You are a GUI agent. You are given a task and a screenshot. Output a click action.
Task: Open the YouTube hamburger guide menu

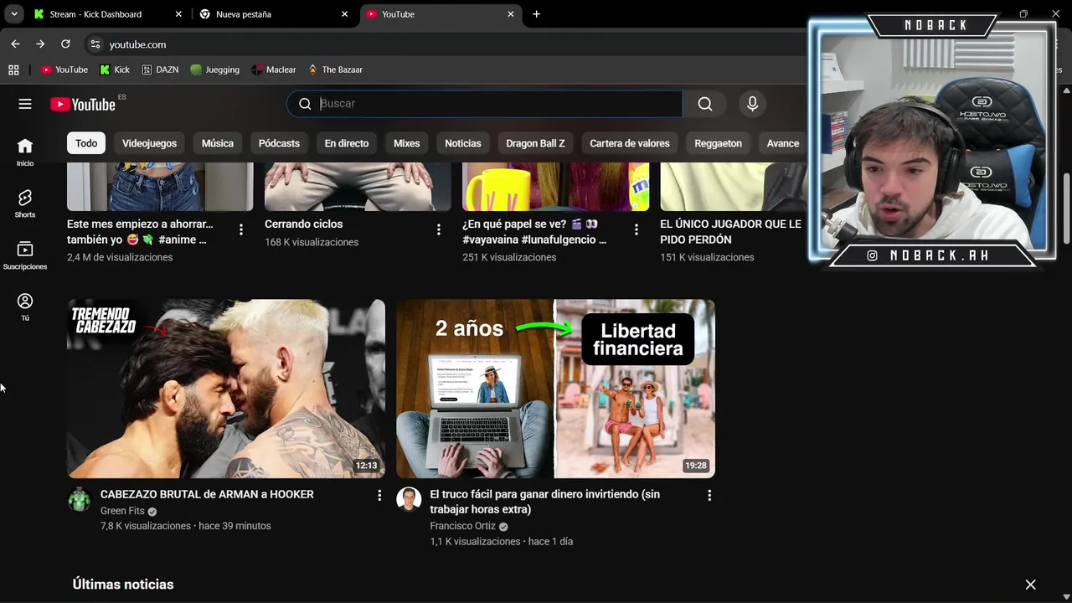25,104
